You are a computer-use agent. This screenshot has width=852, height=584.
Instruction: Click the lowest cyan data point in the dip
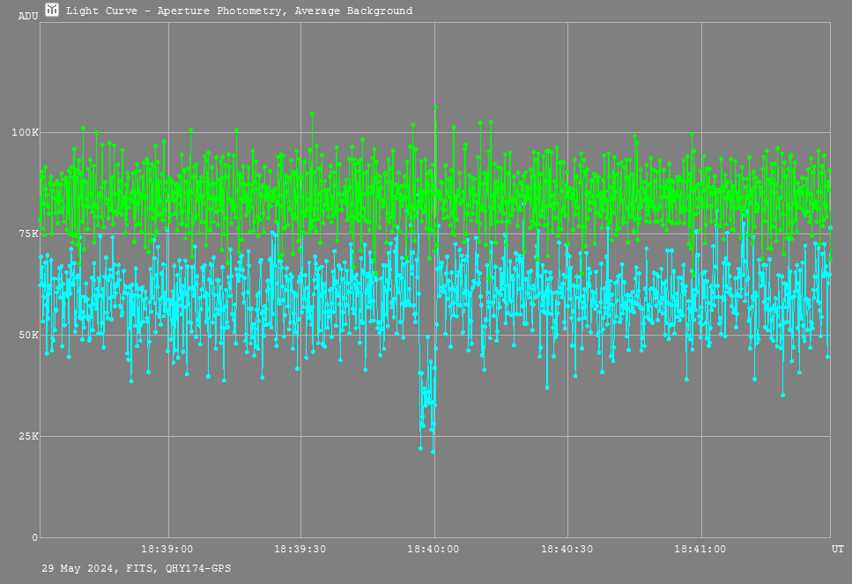[433, 452]
